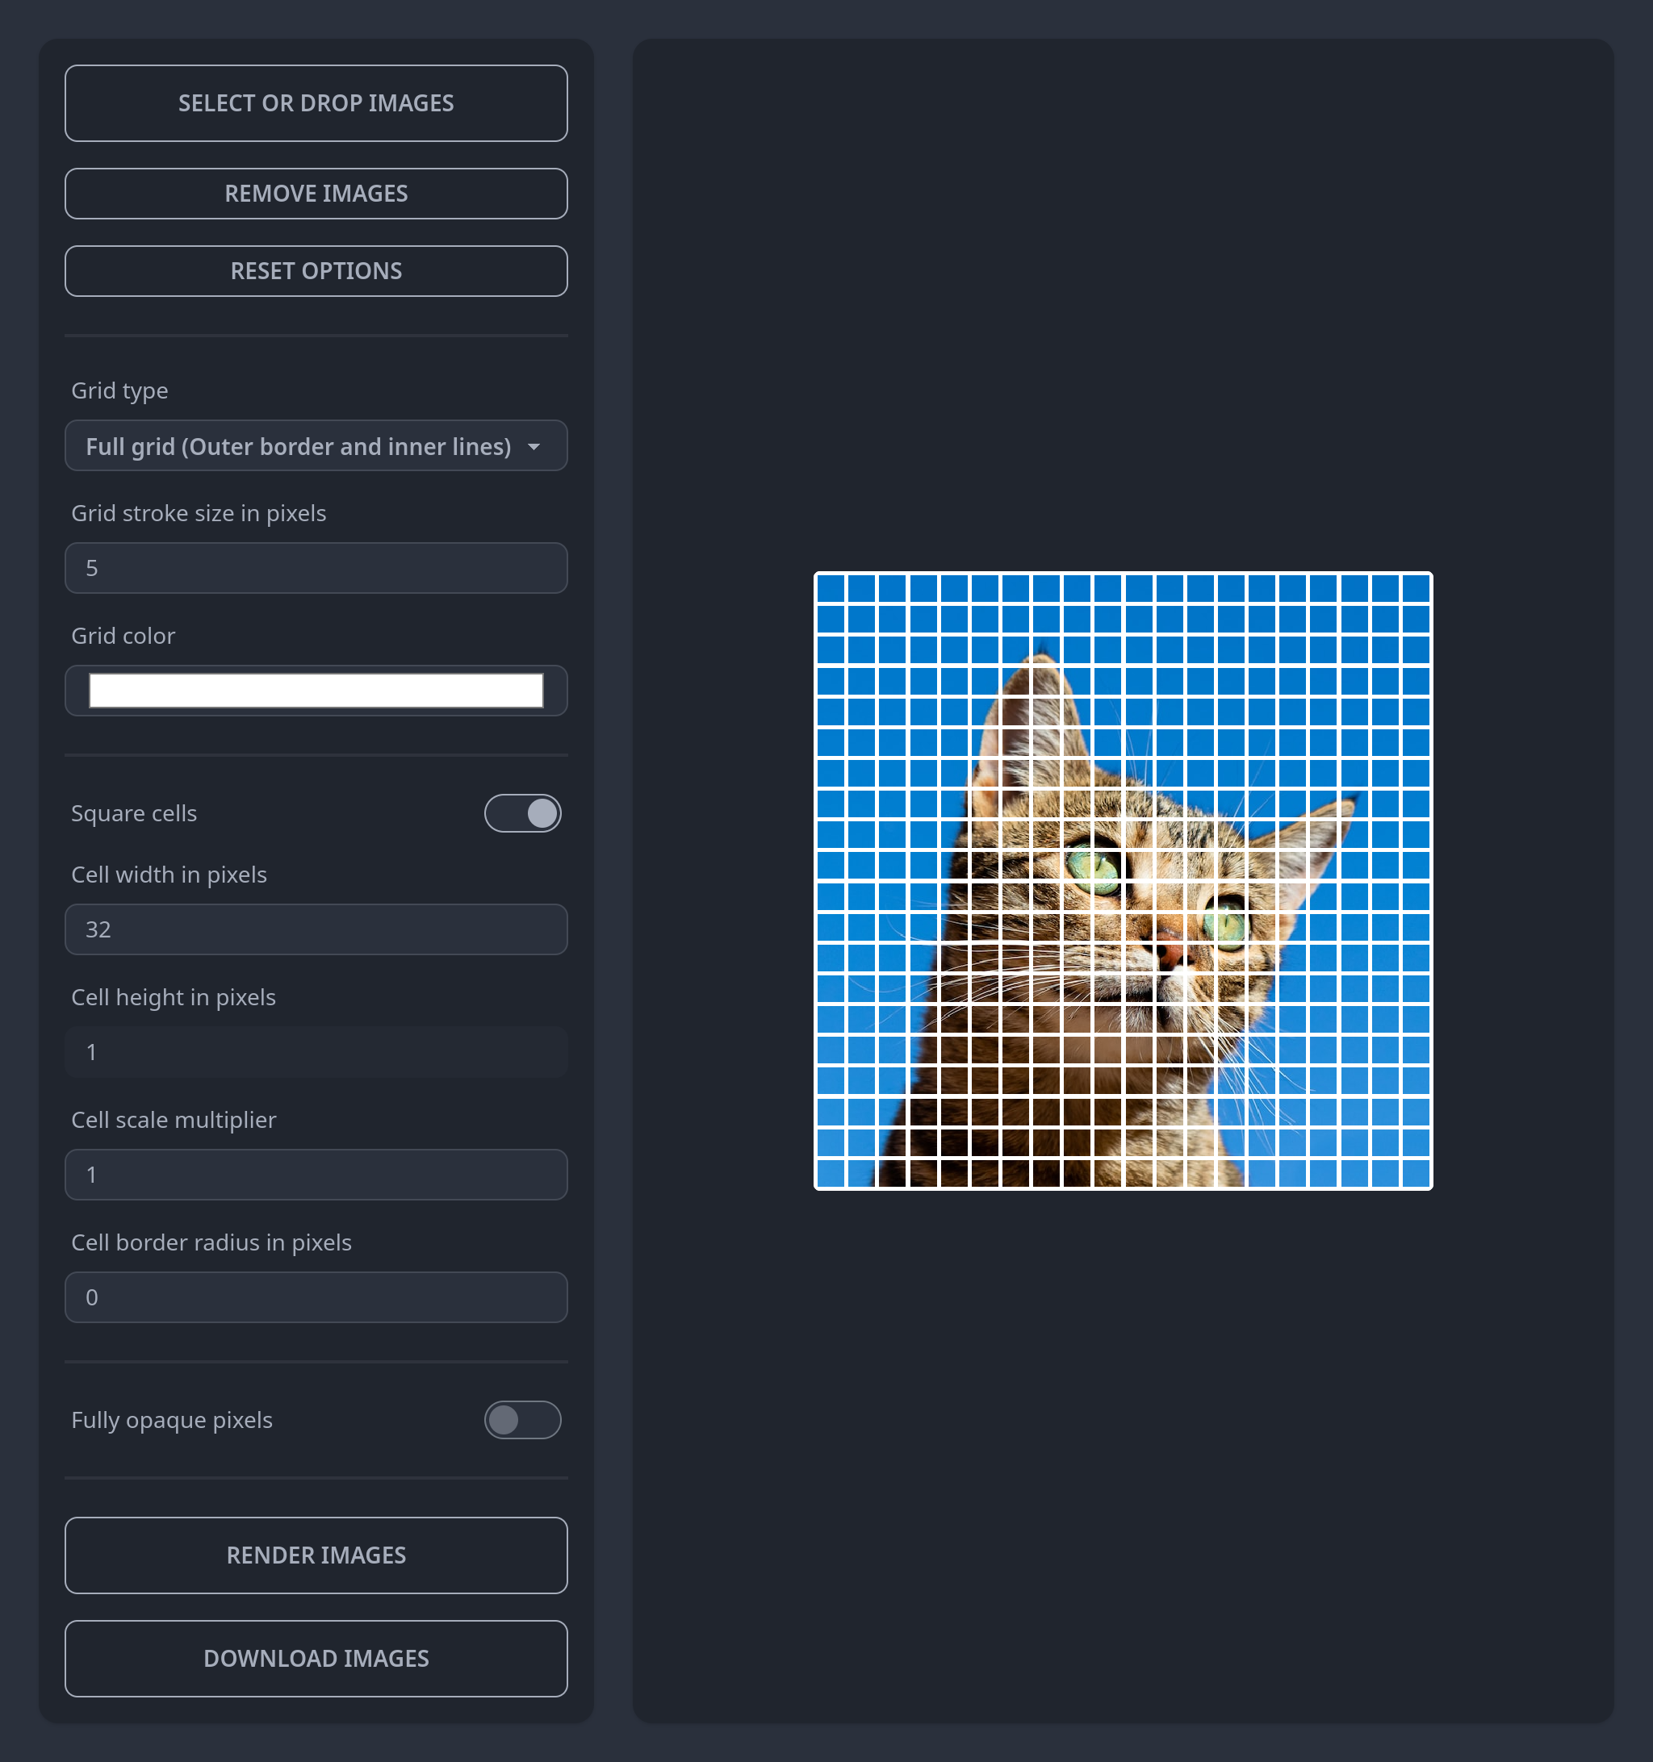The width and height of the screenshot is (1653, 1762).
Task: Click the Select or Drop Images button
Action: [x=316, y=102]
